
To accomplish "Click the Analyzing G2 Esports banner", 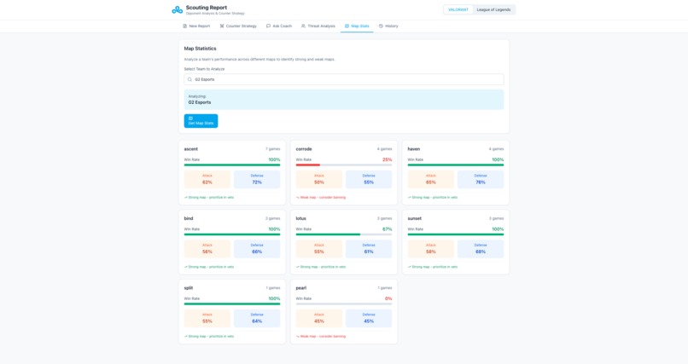I will point(344,100).
